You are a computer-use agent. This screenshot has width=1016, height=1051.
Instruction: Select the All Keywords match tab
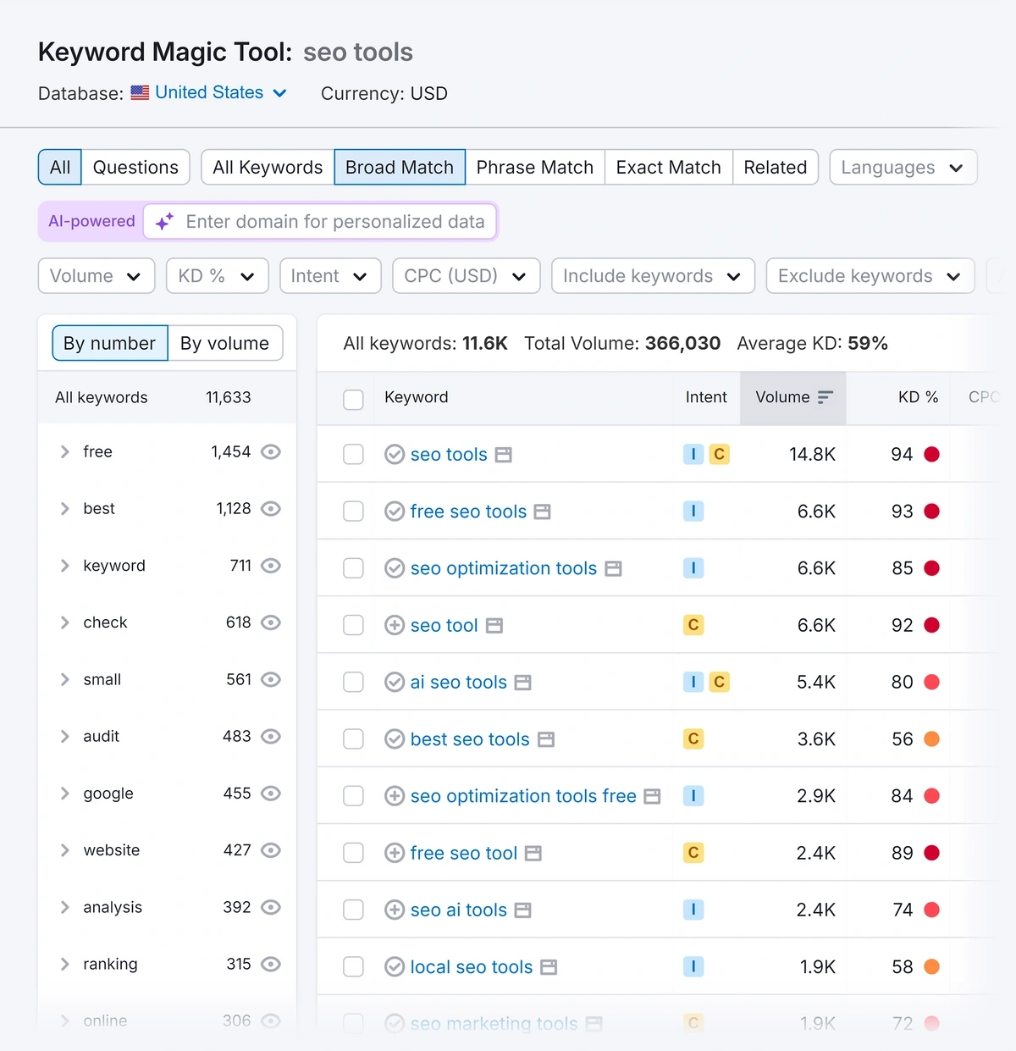coord(268,167)
